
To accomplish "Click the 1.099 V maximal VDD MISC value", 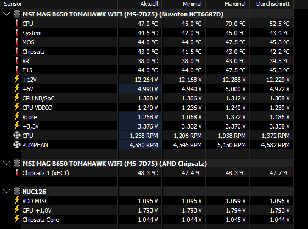I will (x=236, y=201).
